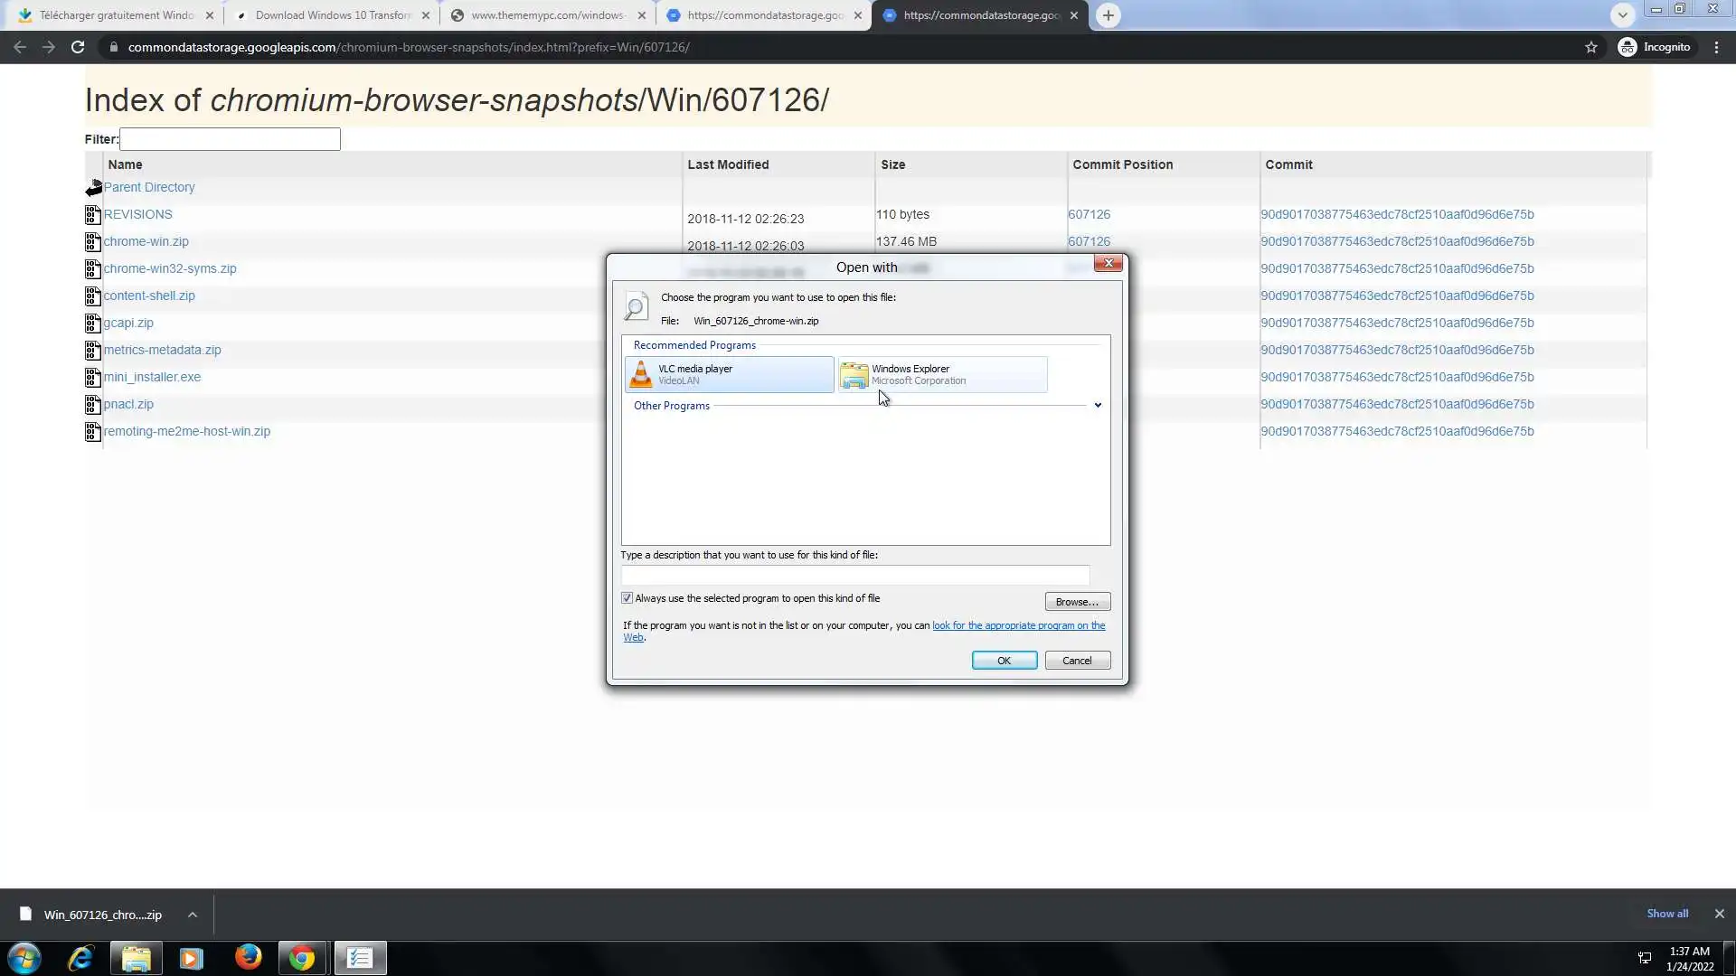Open the Chrome three-dot menu icon
This screenshot has height=976, width=1736.
pos(1716,47)
